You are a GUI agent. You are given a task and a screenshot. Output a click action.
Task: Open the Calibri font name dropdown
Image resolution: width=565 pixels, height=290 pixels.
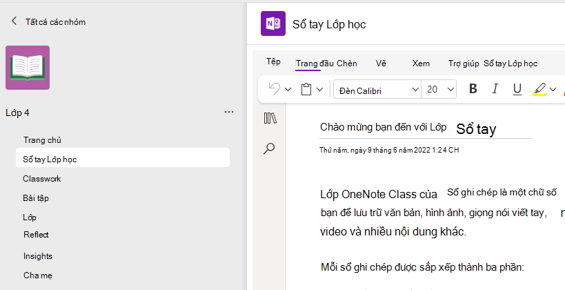[377, 90]
